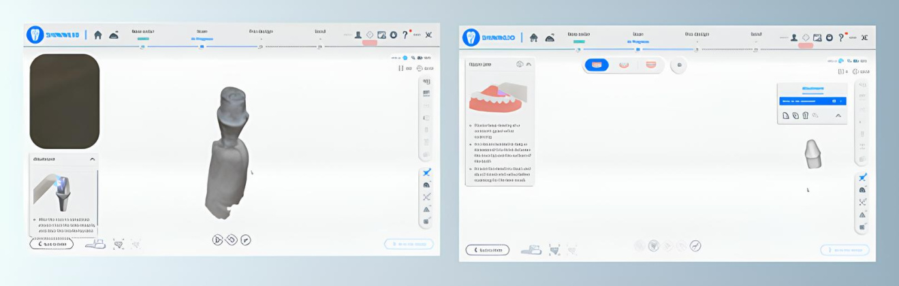
Task: Click the back button at bottom of left window
Action: pos(51,244)
